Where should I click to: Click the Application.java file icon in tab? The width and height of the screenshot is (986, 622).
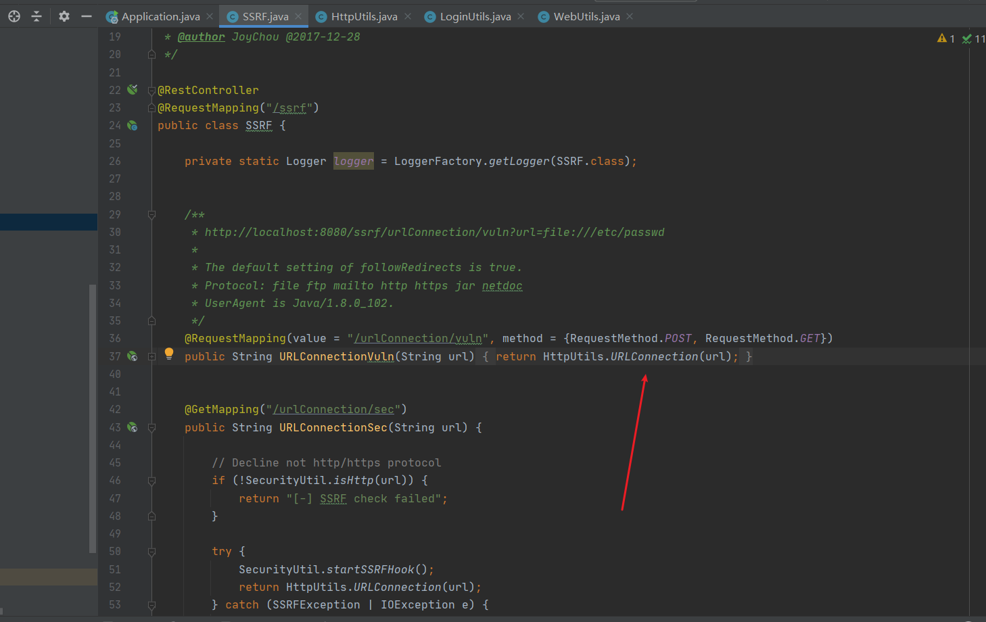pyautogui.click(x=112, y=17)
